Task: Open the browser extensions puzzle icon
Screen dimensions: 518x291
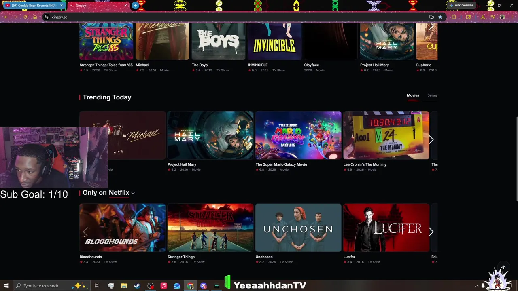Action: [454, 17]
